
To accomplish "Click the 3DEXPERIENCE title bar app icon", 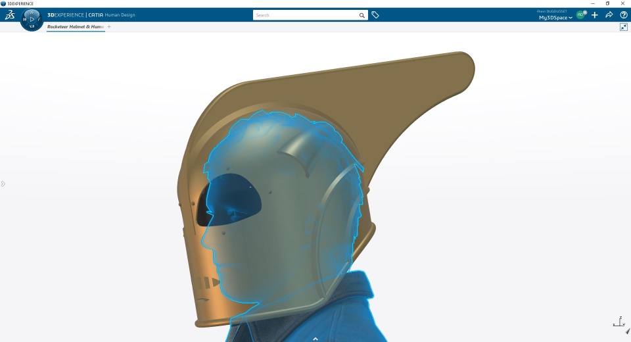I will pos(3,4).
